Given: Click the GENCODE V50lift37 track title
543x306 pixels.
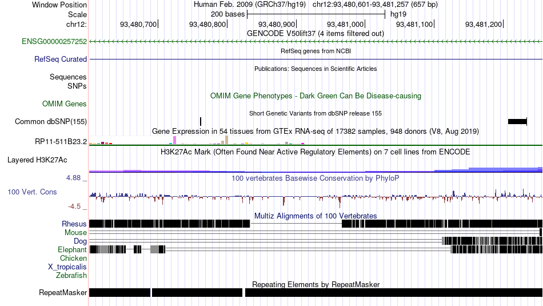Looking at the screenshot, I should click(x=316, y=34).
